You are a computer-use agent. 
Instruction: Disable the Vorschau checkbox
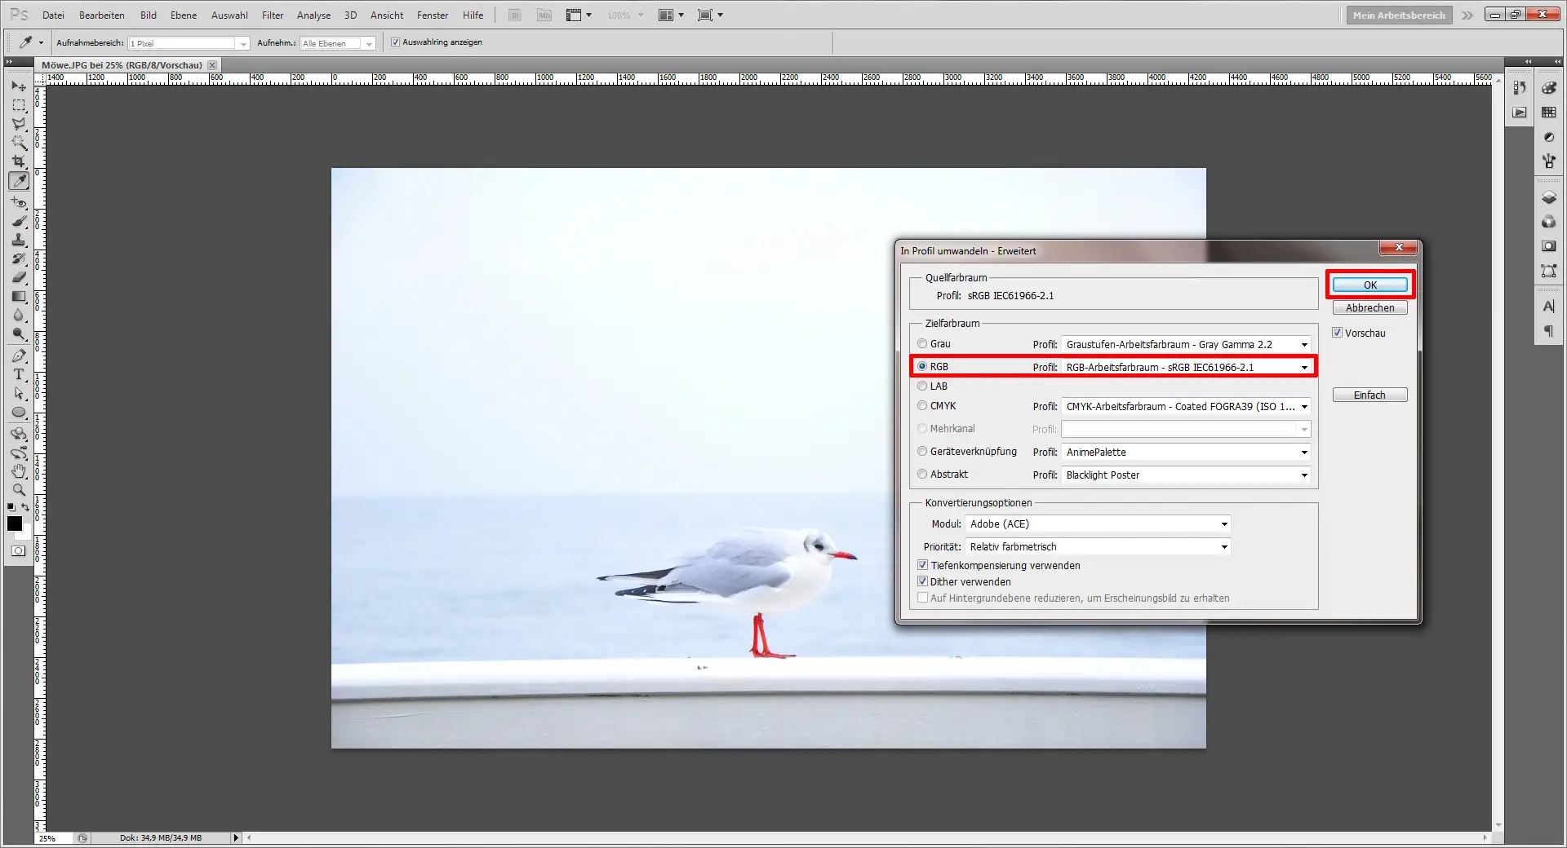(x=1338, y=332)
